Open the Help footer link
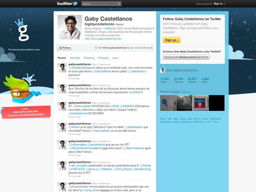256x192 pixels. 170,119
